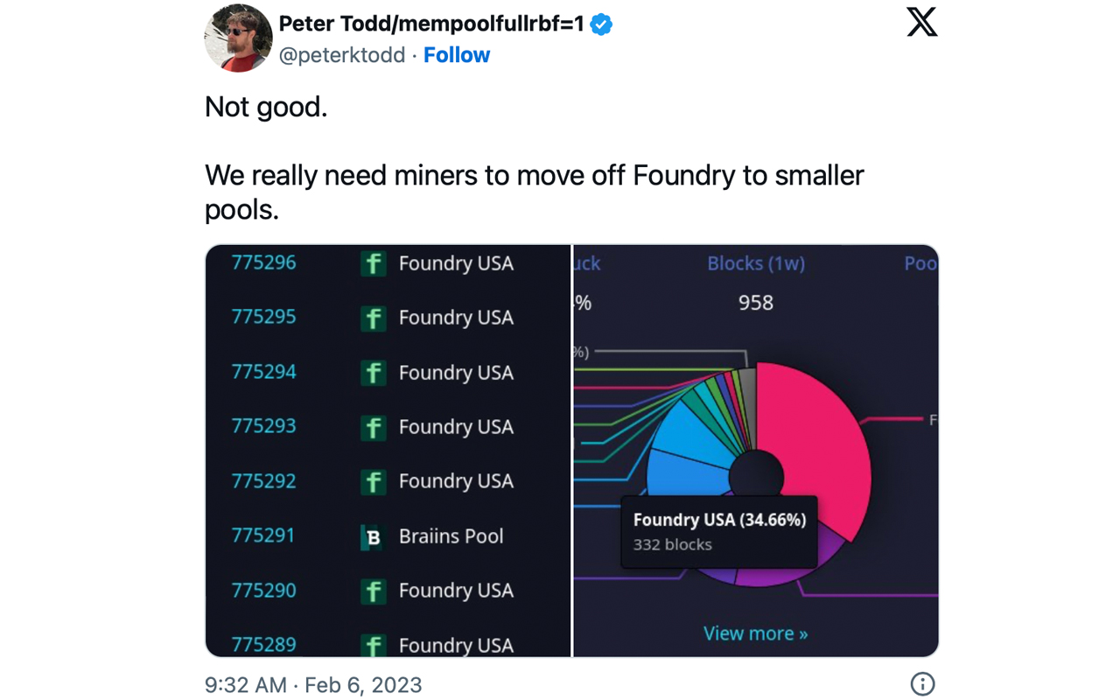The width and height of the screenshot is (1120, 700).
Task: Click the Foundry icon beside block 775296
Action: click(374, 263)
